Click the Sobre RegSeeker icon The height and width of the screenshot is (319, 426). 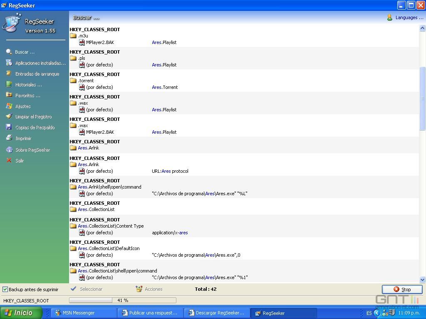[9, 150]
